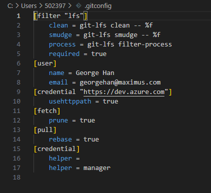
Task: Follow the https://dev.azure.com link
Action: tap(124, 92)
